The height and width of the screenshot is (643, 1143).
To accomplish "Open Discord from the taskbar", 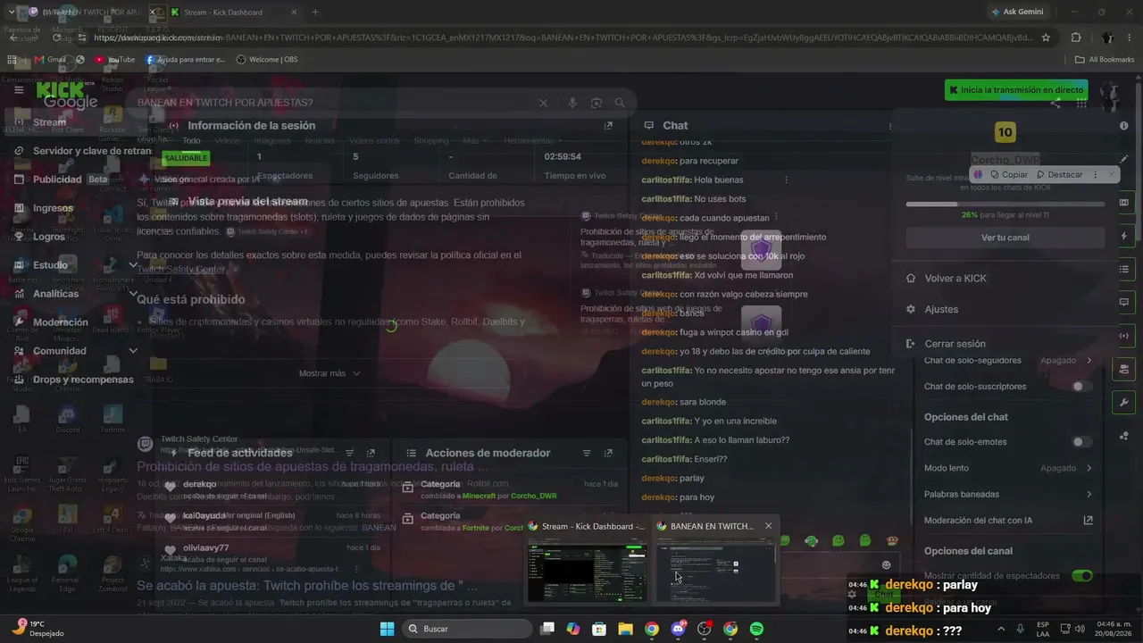I will (678, 629).
